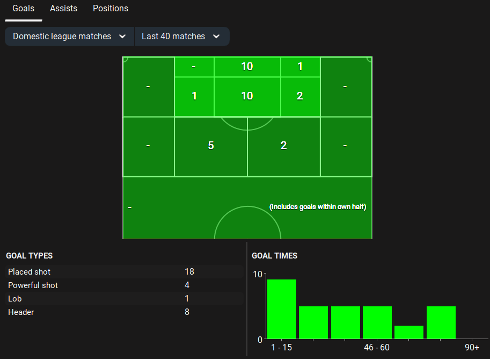Screen dimensions: 490x359
Task: Click the far-right wide zone beside the penalty area
Action: (x=346, y=87)
